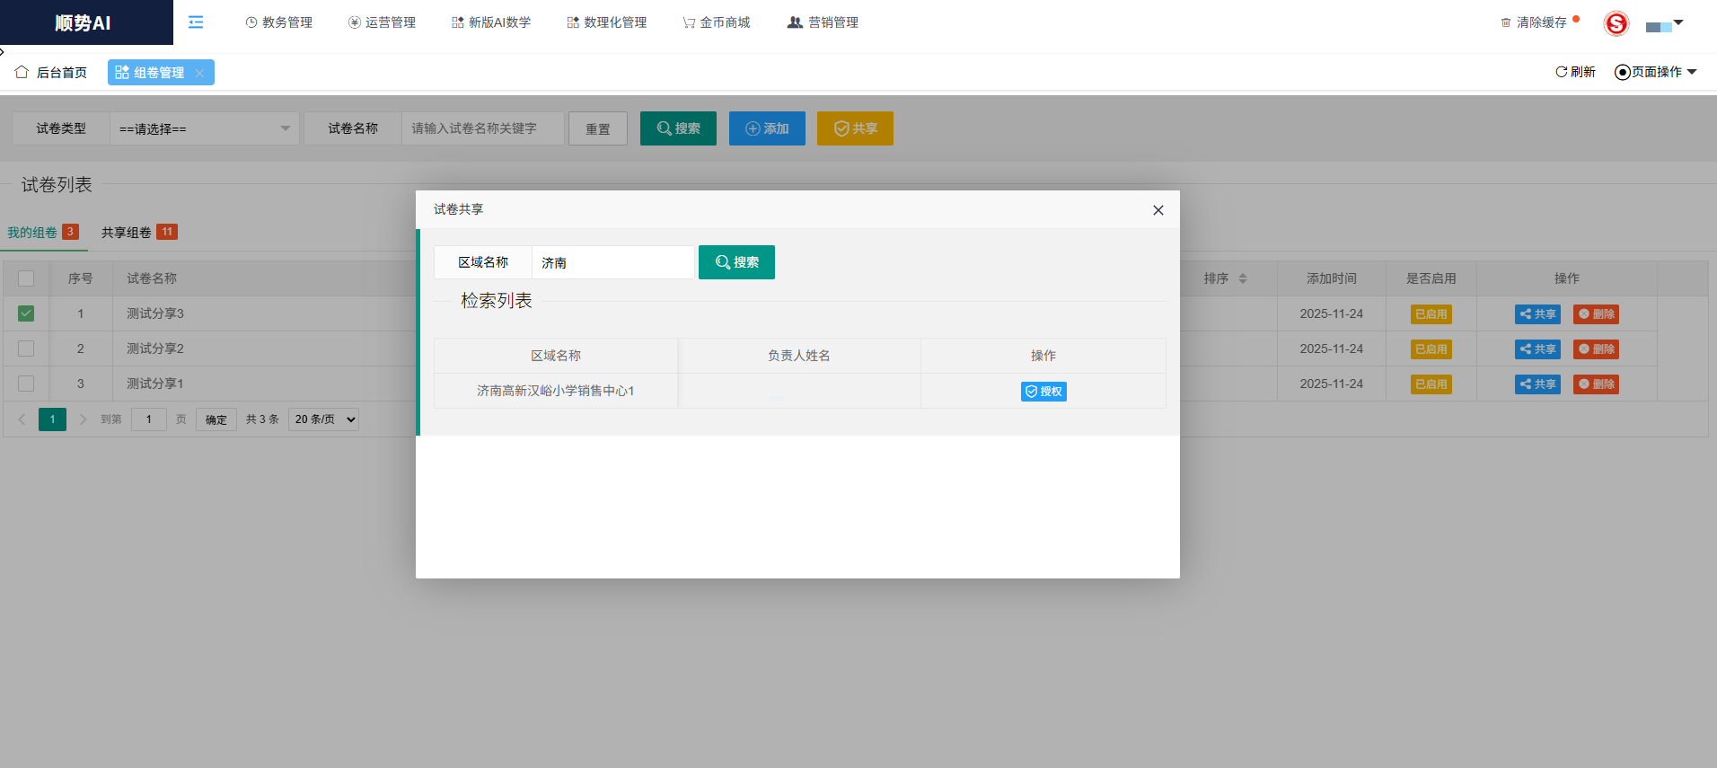The width and height of the screenshot is (1717, 768).
Task: Open the 试卷类型 dropdown
Action: 205,128
